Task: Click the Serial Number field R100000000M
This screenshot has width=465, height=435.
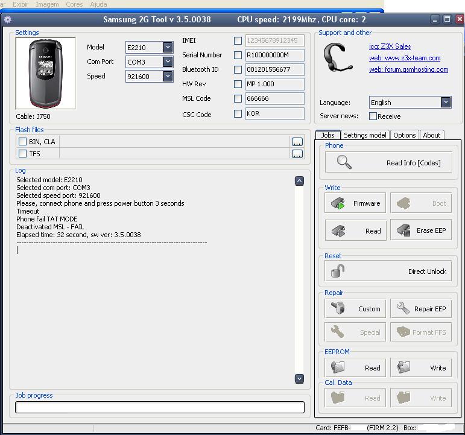Action: tap(274, 55)
